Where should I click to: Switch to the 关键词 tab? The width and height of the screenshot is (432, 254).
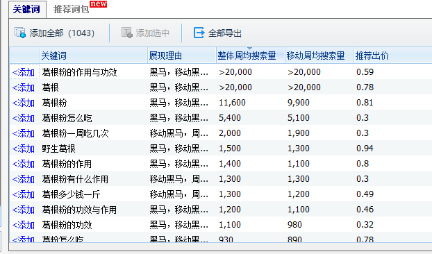(x=26, y=9)
